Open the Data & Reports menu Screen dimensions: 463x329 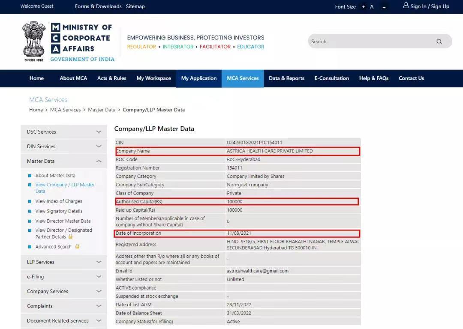pyautogui.click(x=286, y=78)
